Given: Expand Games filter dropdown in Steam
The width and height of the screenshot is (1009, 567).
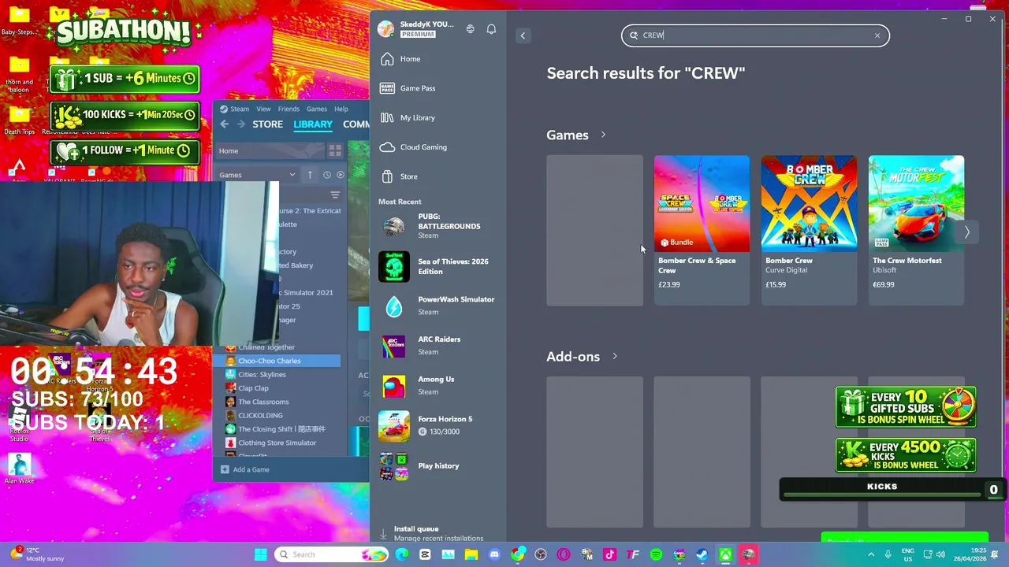Looking at the screenshot, I should pyautogui.click(x=257, y=175).
